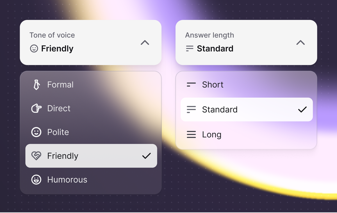Click the short lines icon beside Short
Image resolution: width=337 pixels, height=213 pixels.
[191, 84]
